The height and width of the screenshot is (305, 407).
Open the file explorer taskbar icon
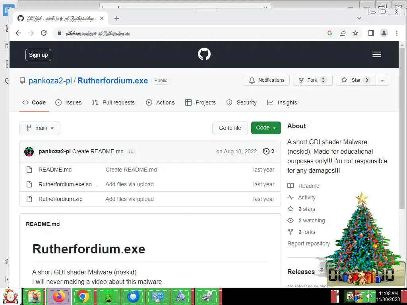click(34, 297)
